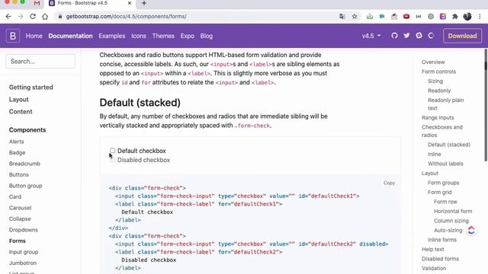The image size is (488, 274).
Task: Jump to Default (stacked) in contents
Action: (x=449, y=145)
